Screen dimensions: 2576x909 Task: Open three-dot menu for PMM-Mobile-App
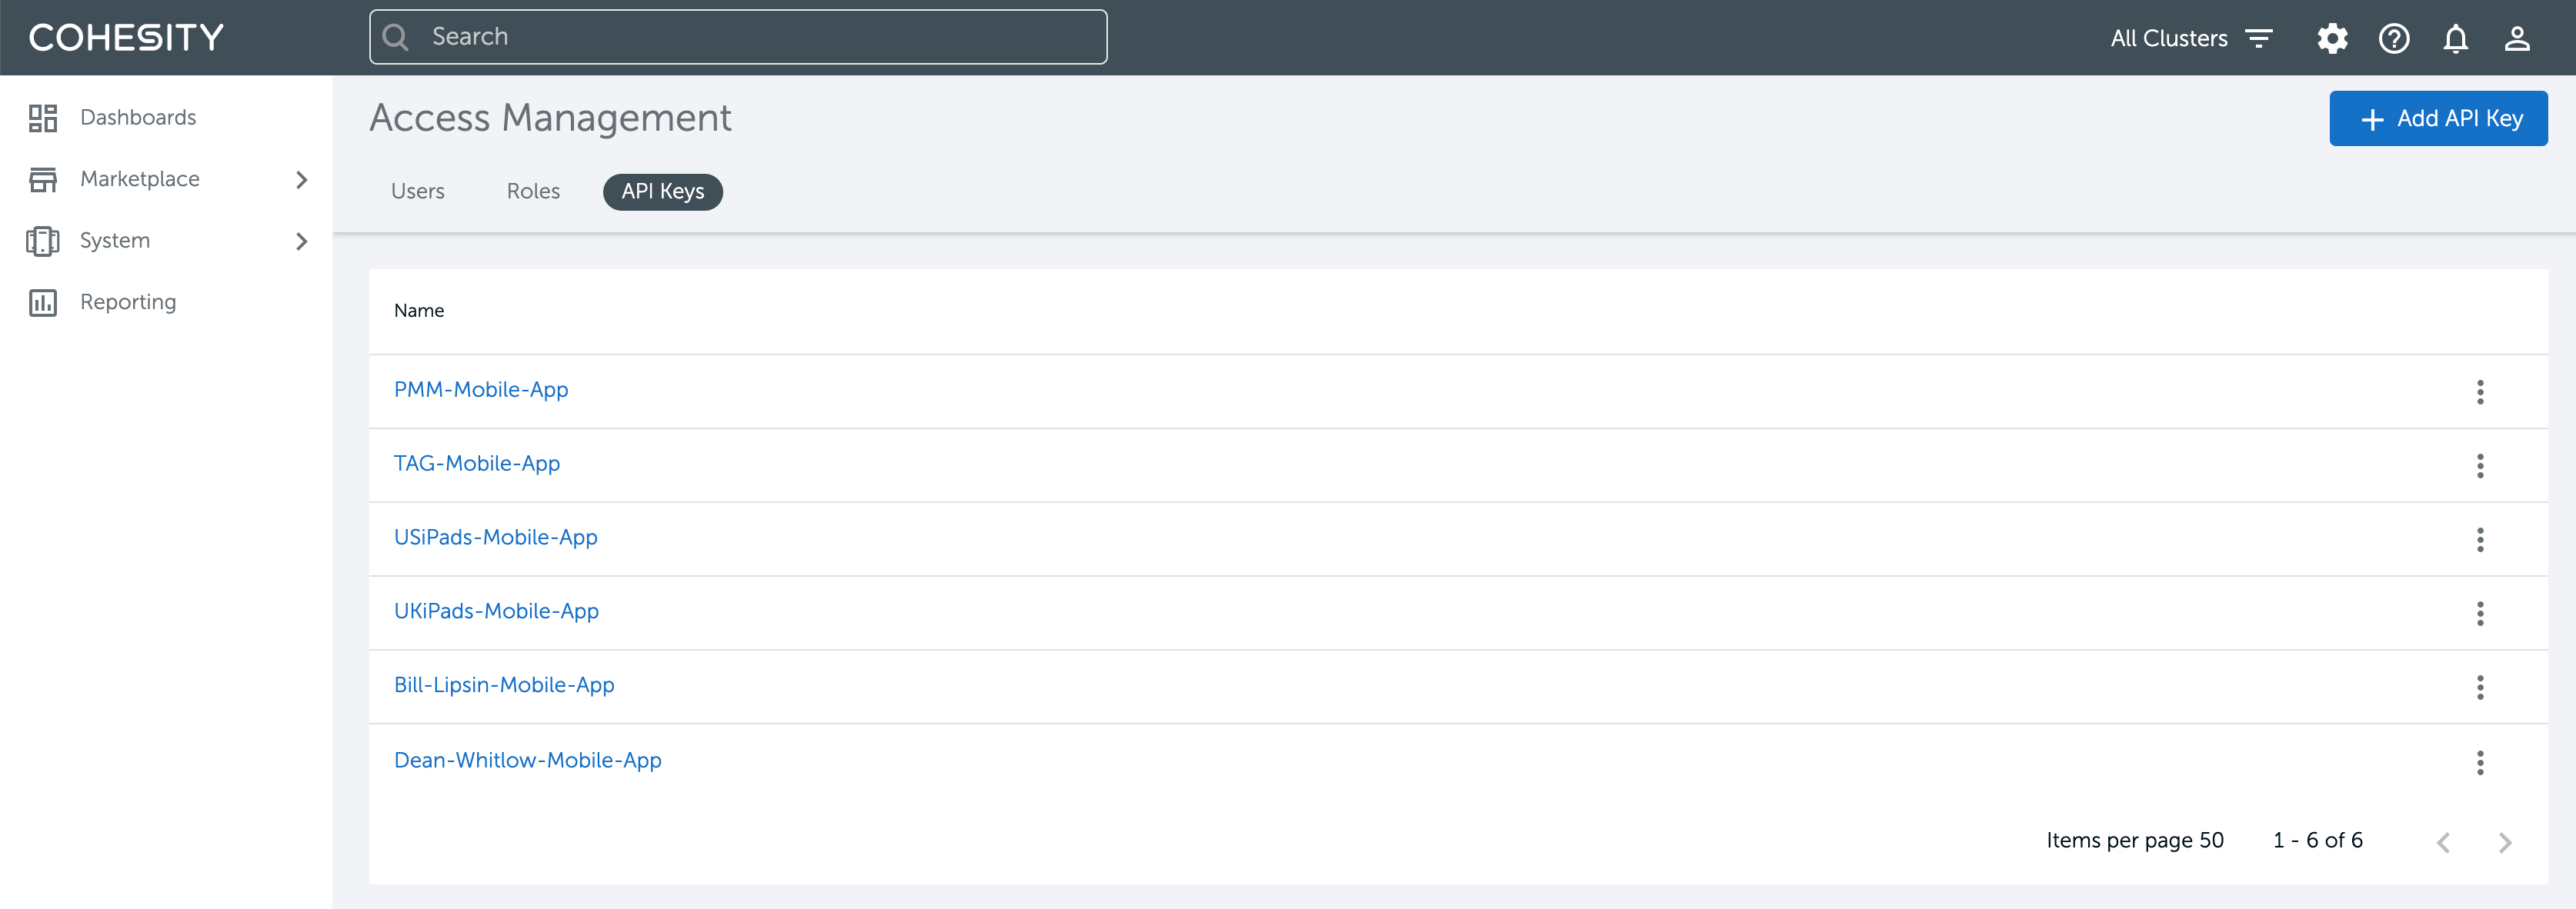[2480, 392]
